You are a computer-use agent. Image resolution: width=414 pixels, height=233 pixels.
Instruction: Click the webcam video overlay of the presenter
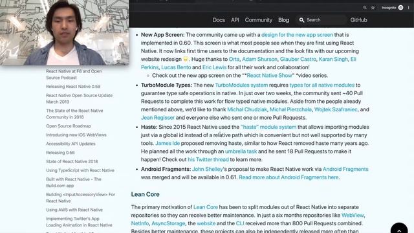pyautogui.click(x=65, y=32)
